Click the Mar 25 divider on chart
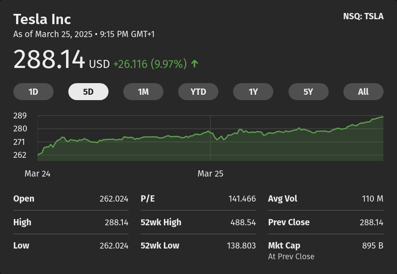 click(x=210, y=139)
